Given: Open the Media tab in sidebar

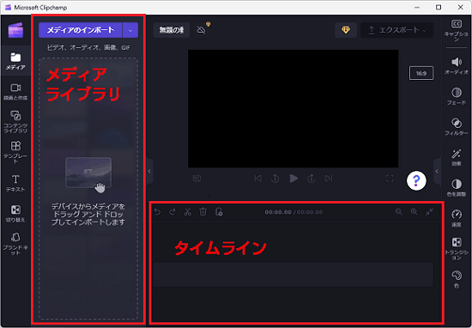Looking at the screenshot, I should coord(15,61).
